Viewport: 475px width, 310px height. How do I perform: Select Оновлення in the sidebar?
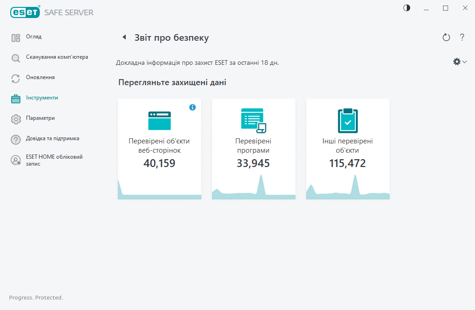tap(40, 78)
